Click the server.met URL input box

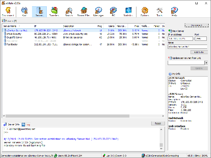(186, 62)
